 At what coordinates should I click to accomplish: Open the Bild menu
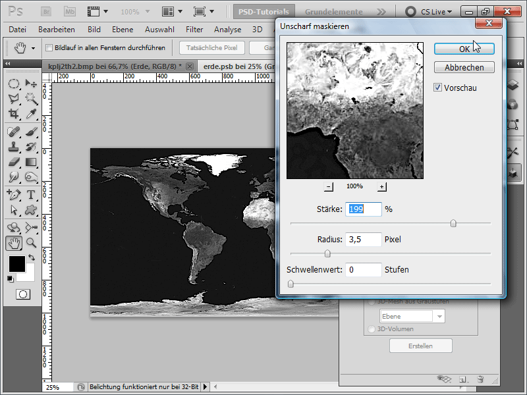tap(94, 30)
